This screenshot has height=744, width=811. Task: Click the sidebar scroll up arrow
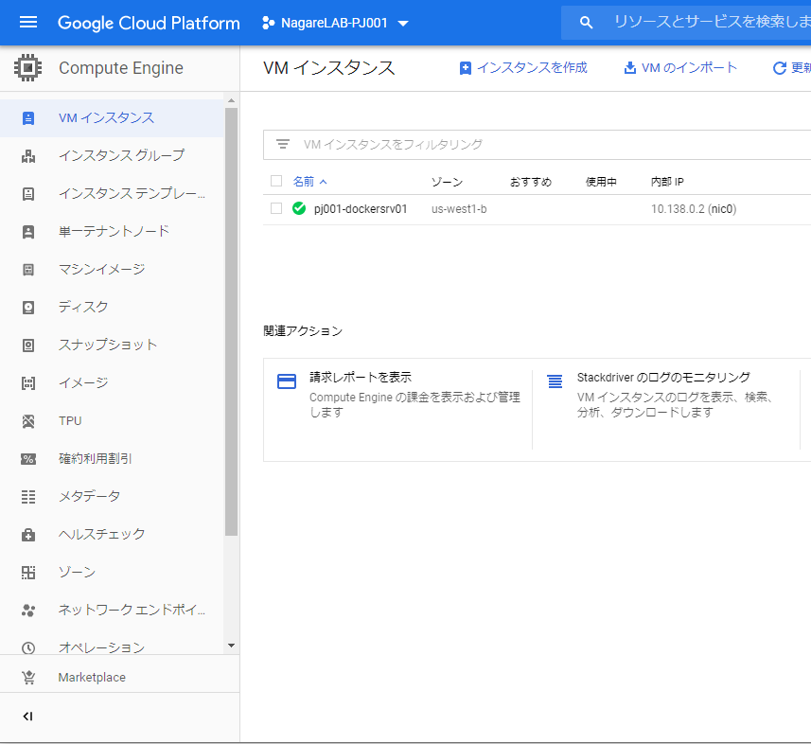231,100
